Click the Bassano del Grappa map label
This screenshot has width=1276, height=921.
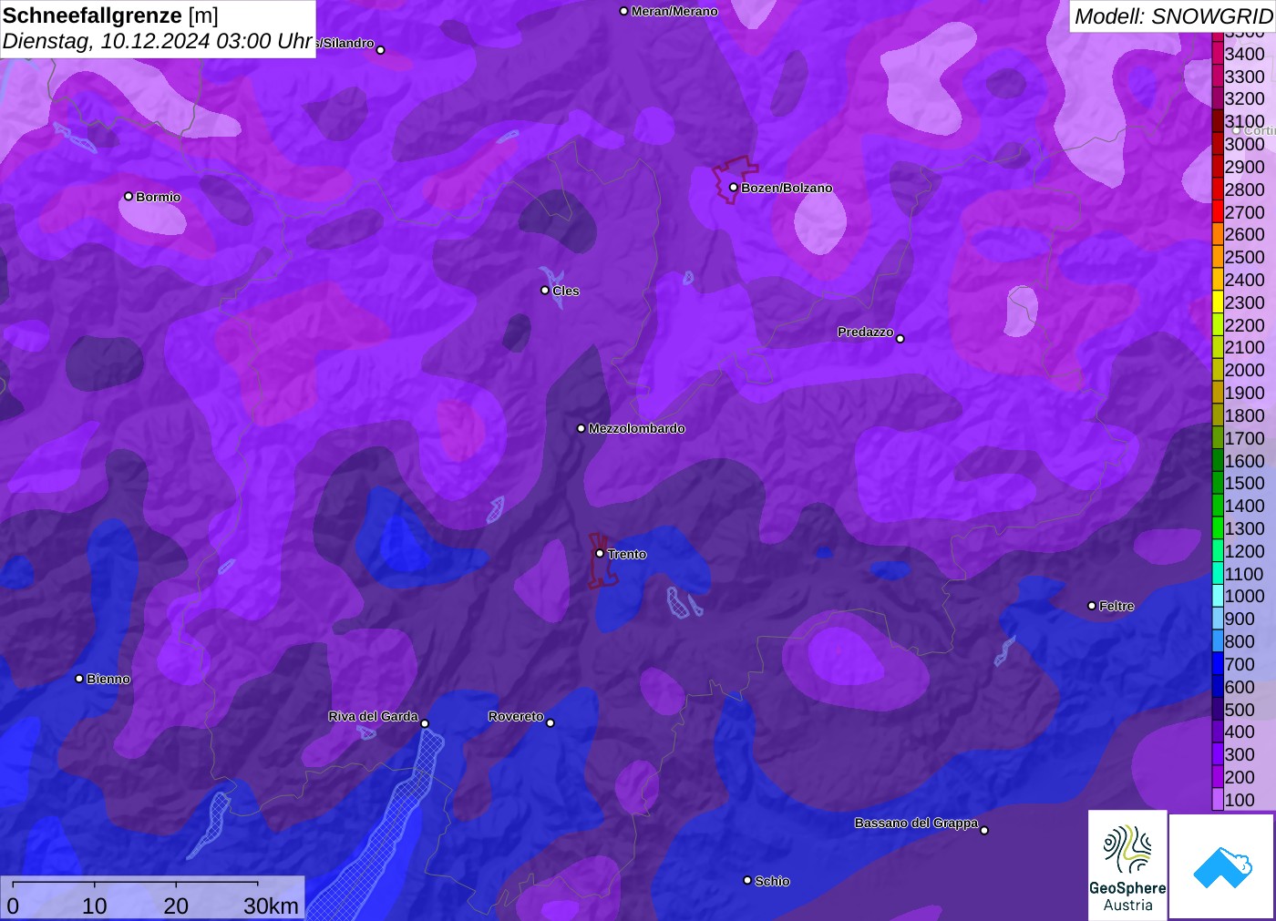[916, 823]
